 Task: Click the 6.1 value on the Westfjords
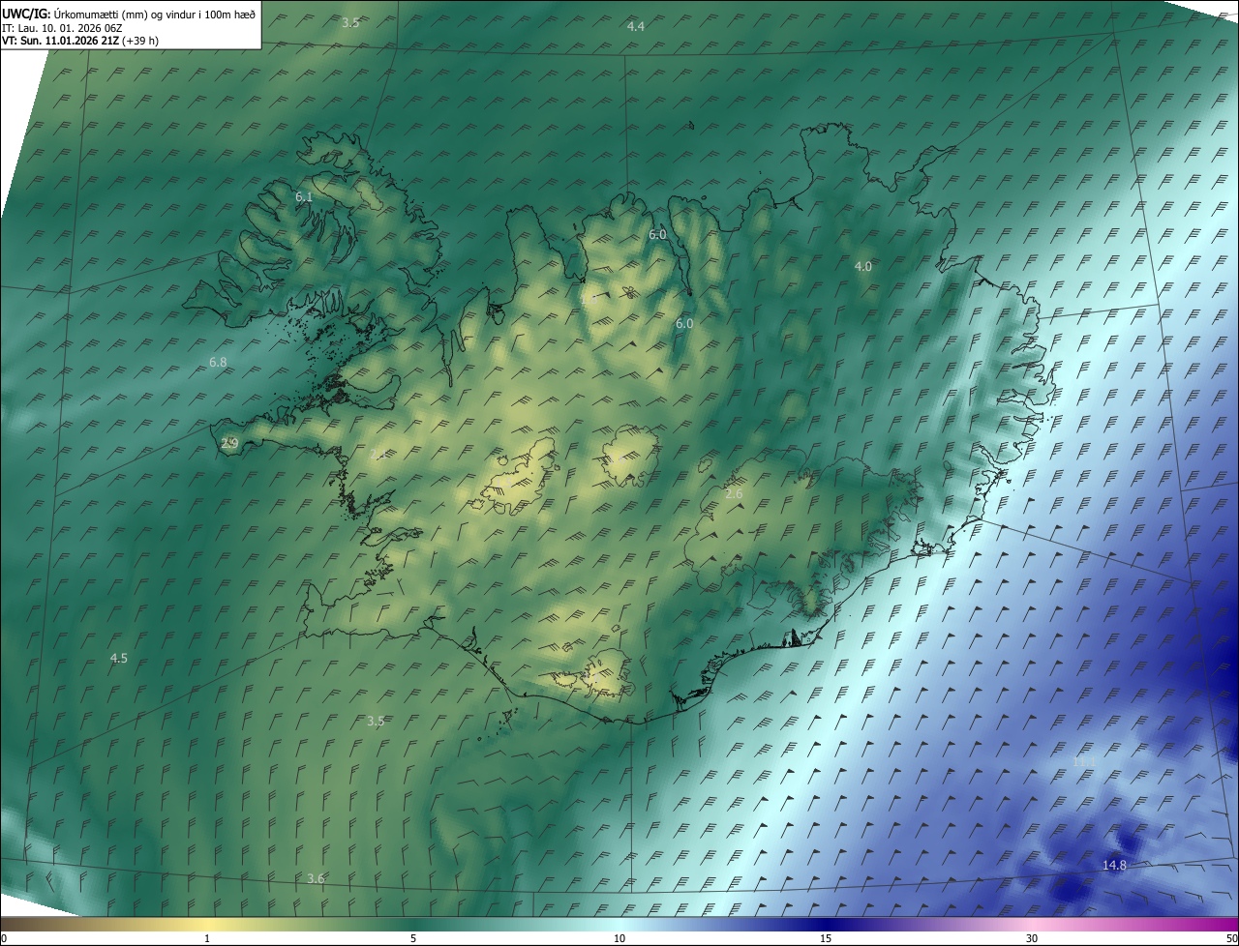(304, 197)
